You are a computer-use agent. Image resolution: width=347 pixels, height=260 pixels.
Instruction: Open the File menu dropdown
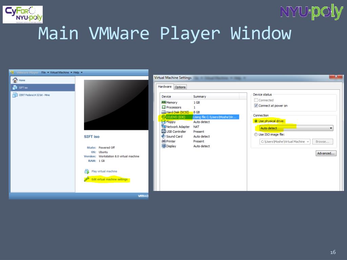coord(45,72)
